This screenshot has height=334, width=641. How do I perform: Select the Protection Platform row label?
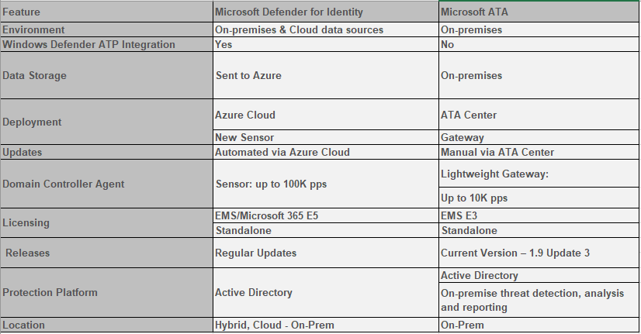click(106, 292)
